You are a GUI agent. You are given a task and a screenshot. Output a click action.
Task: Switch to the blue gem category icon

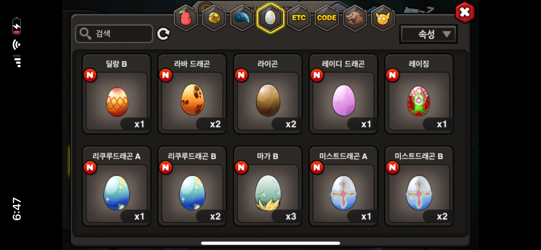click(242, 18)
